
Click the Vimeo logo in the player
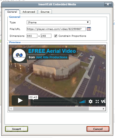[103, 101]
